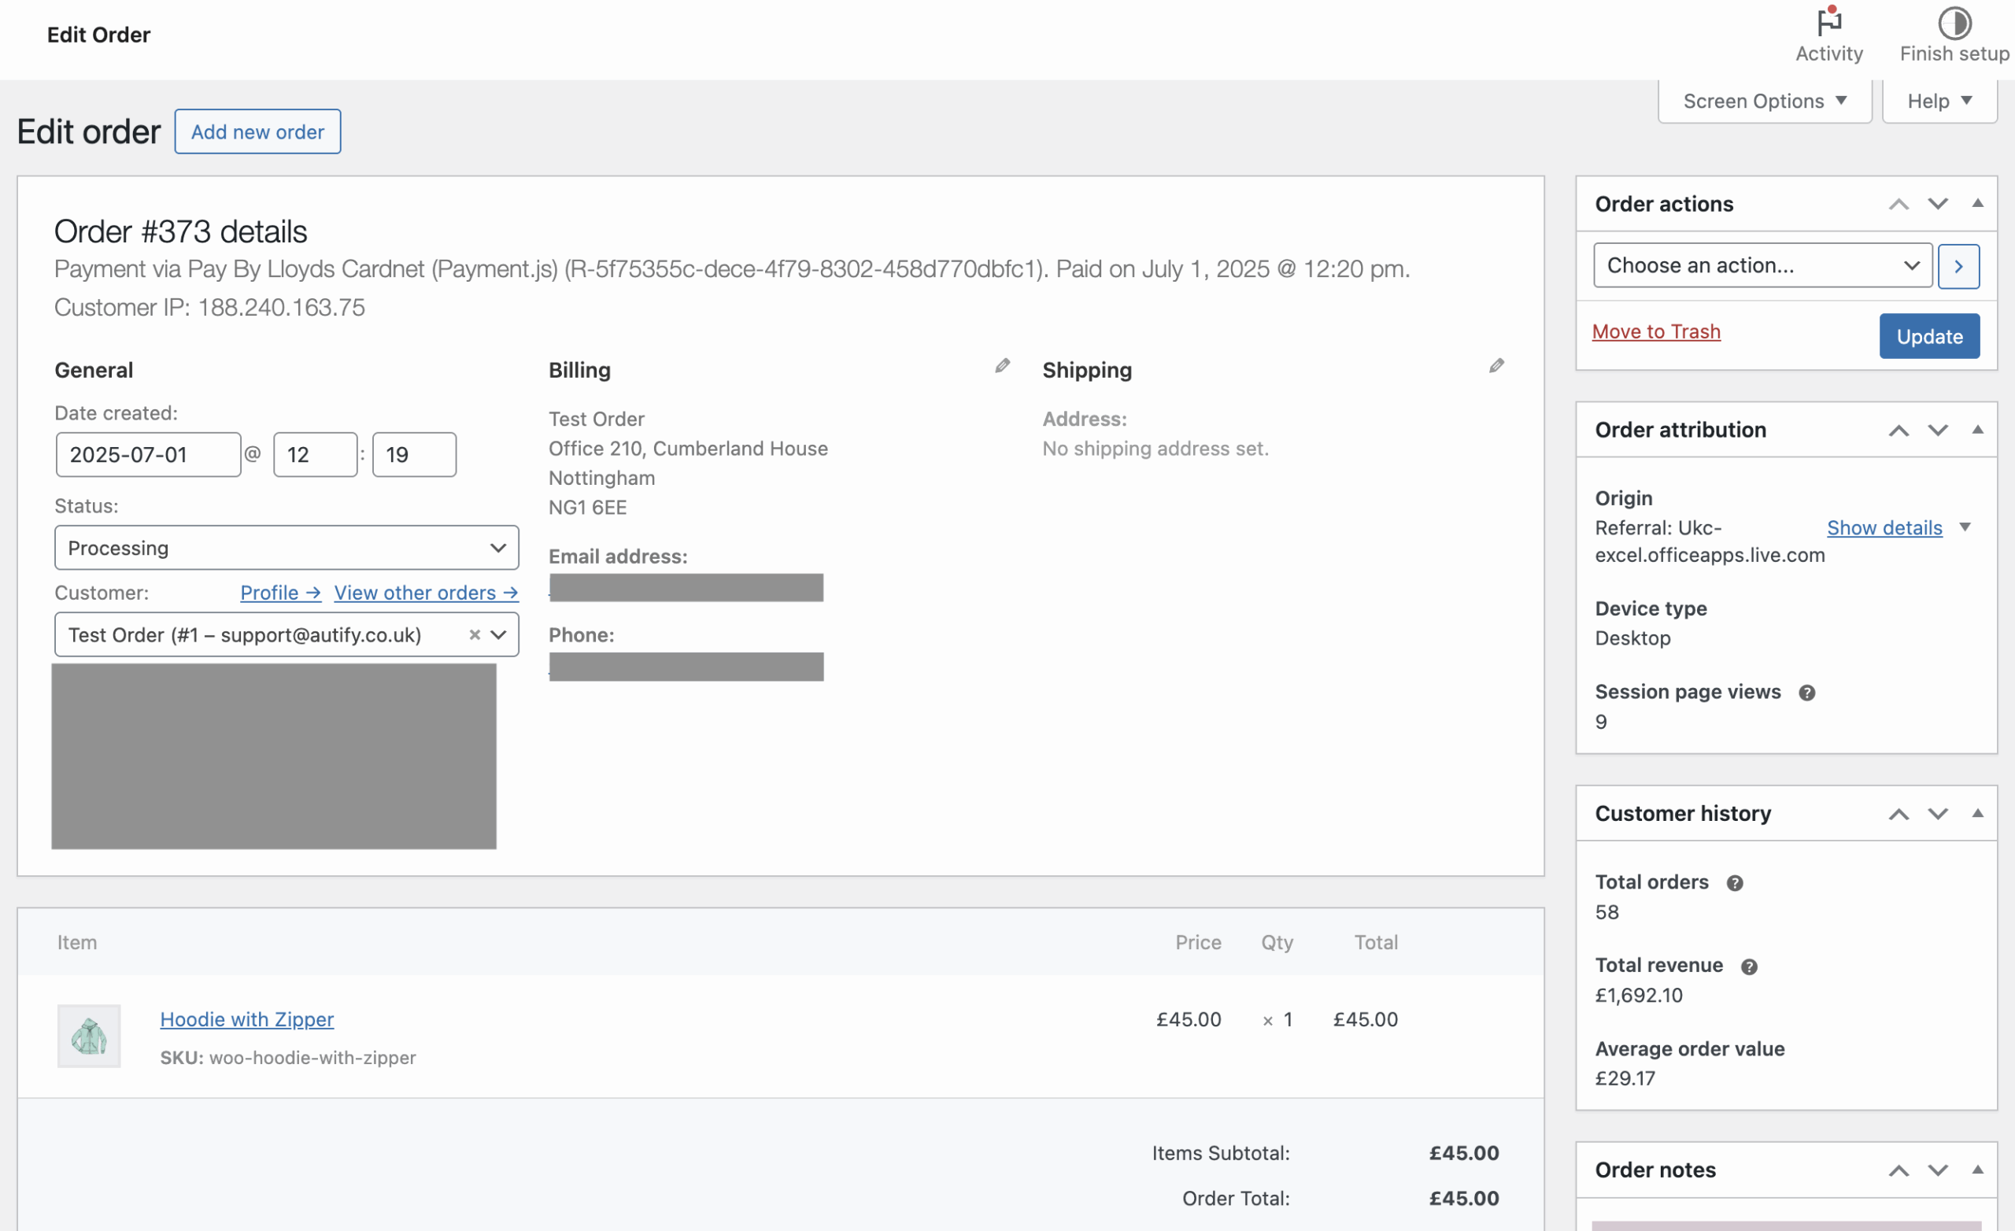Edit the Shipping address pencil icon
The width and height of the screenshot is (2015, 1231).
pyautogui.click(x=1496, y=364)
